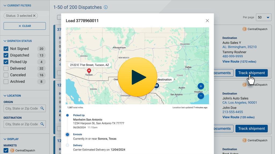Open the Dispatches info icon
275x154 pixels.
[x=106, y=7]
